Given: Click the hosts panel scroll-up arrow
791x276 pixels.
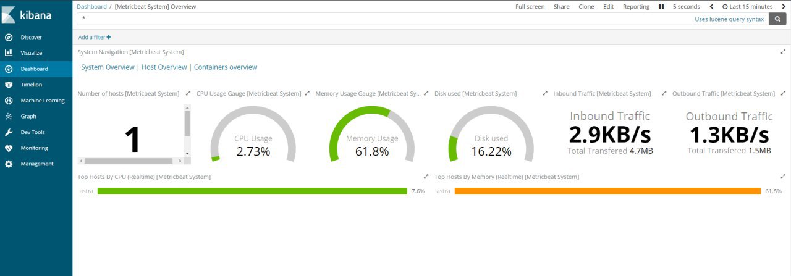Looking at the screenshot, I should (188, 107).
